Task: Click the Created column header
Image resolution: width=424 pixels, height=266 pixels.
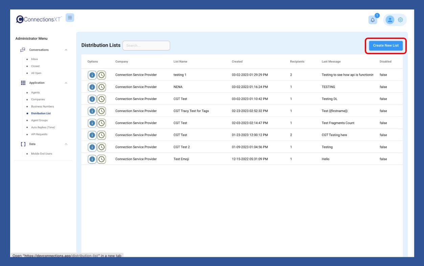Action: click(237, 62)
